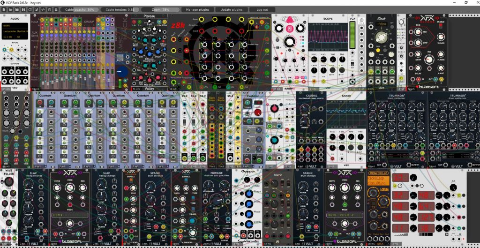Click TIME knob on pink-waveform Scope
Image resolution: width=480 pixels, height=248 pixels.
point(332,59)
